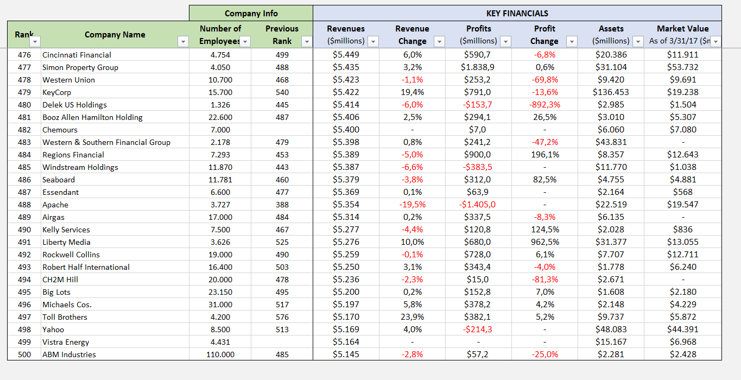Click Big Lots' employee count "23.150"
The width and height of the screenshot is (741, 380).
(220, 292)
